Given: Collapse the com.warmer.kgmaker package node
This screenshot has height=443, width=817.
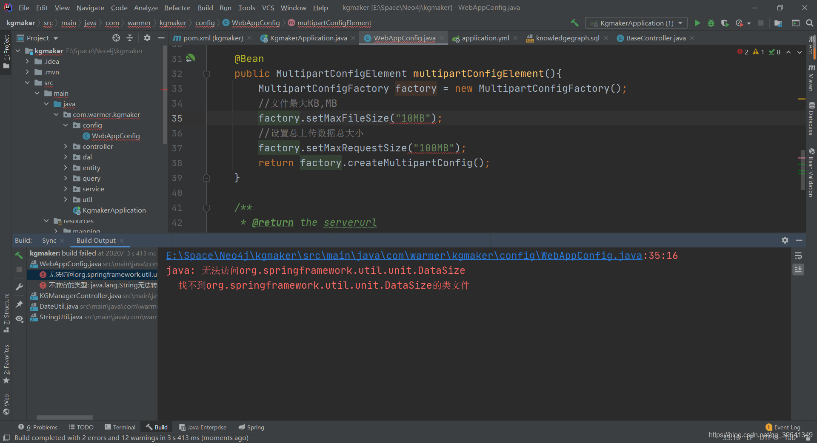Looking at the screenshot, I should 56,114.
